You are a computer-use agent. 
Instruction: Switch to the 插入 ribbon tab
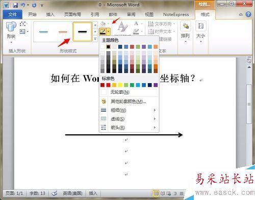coord(50,14)
